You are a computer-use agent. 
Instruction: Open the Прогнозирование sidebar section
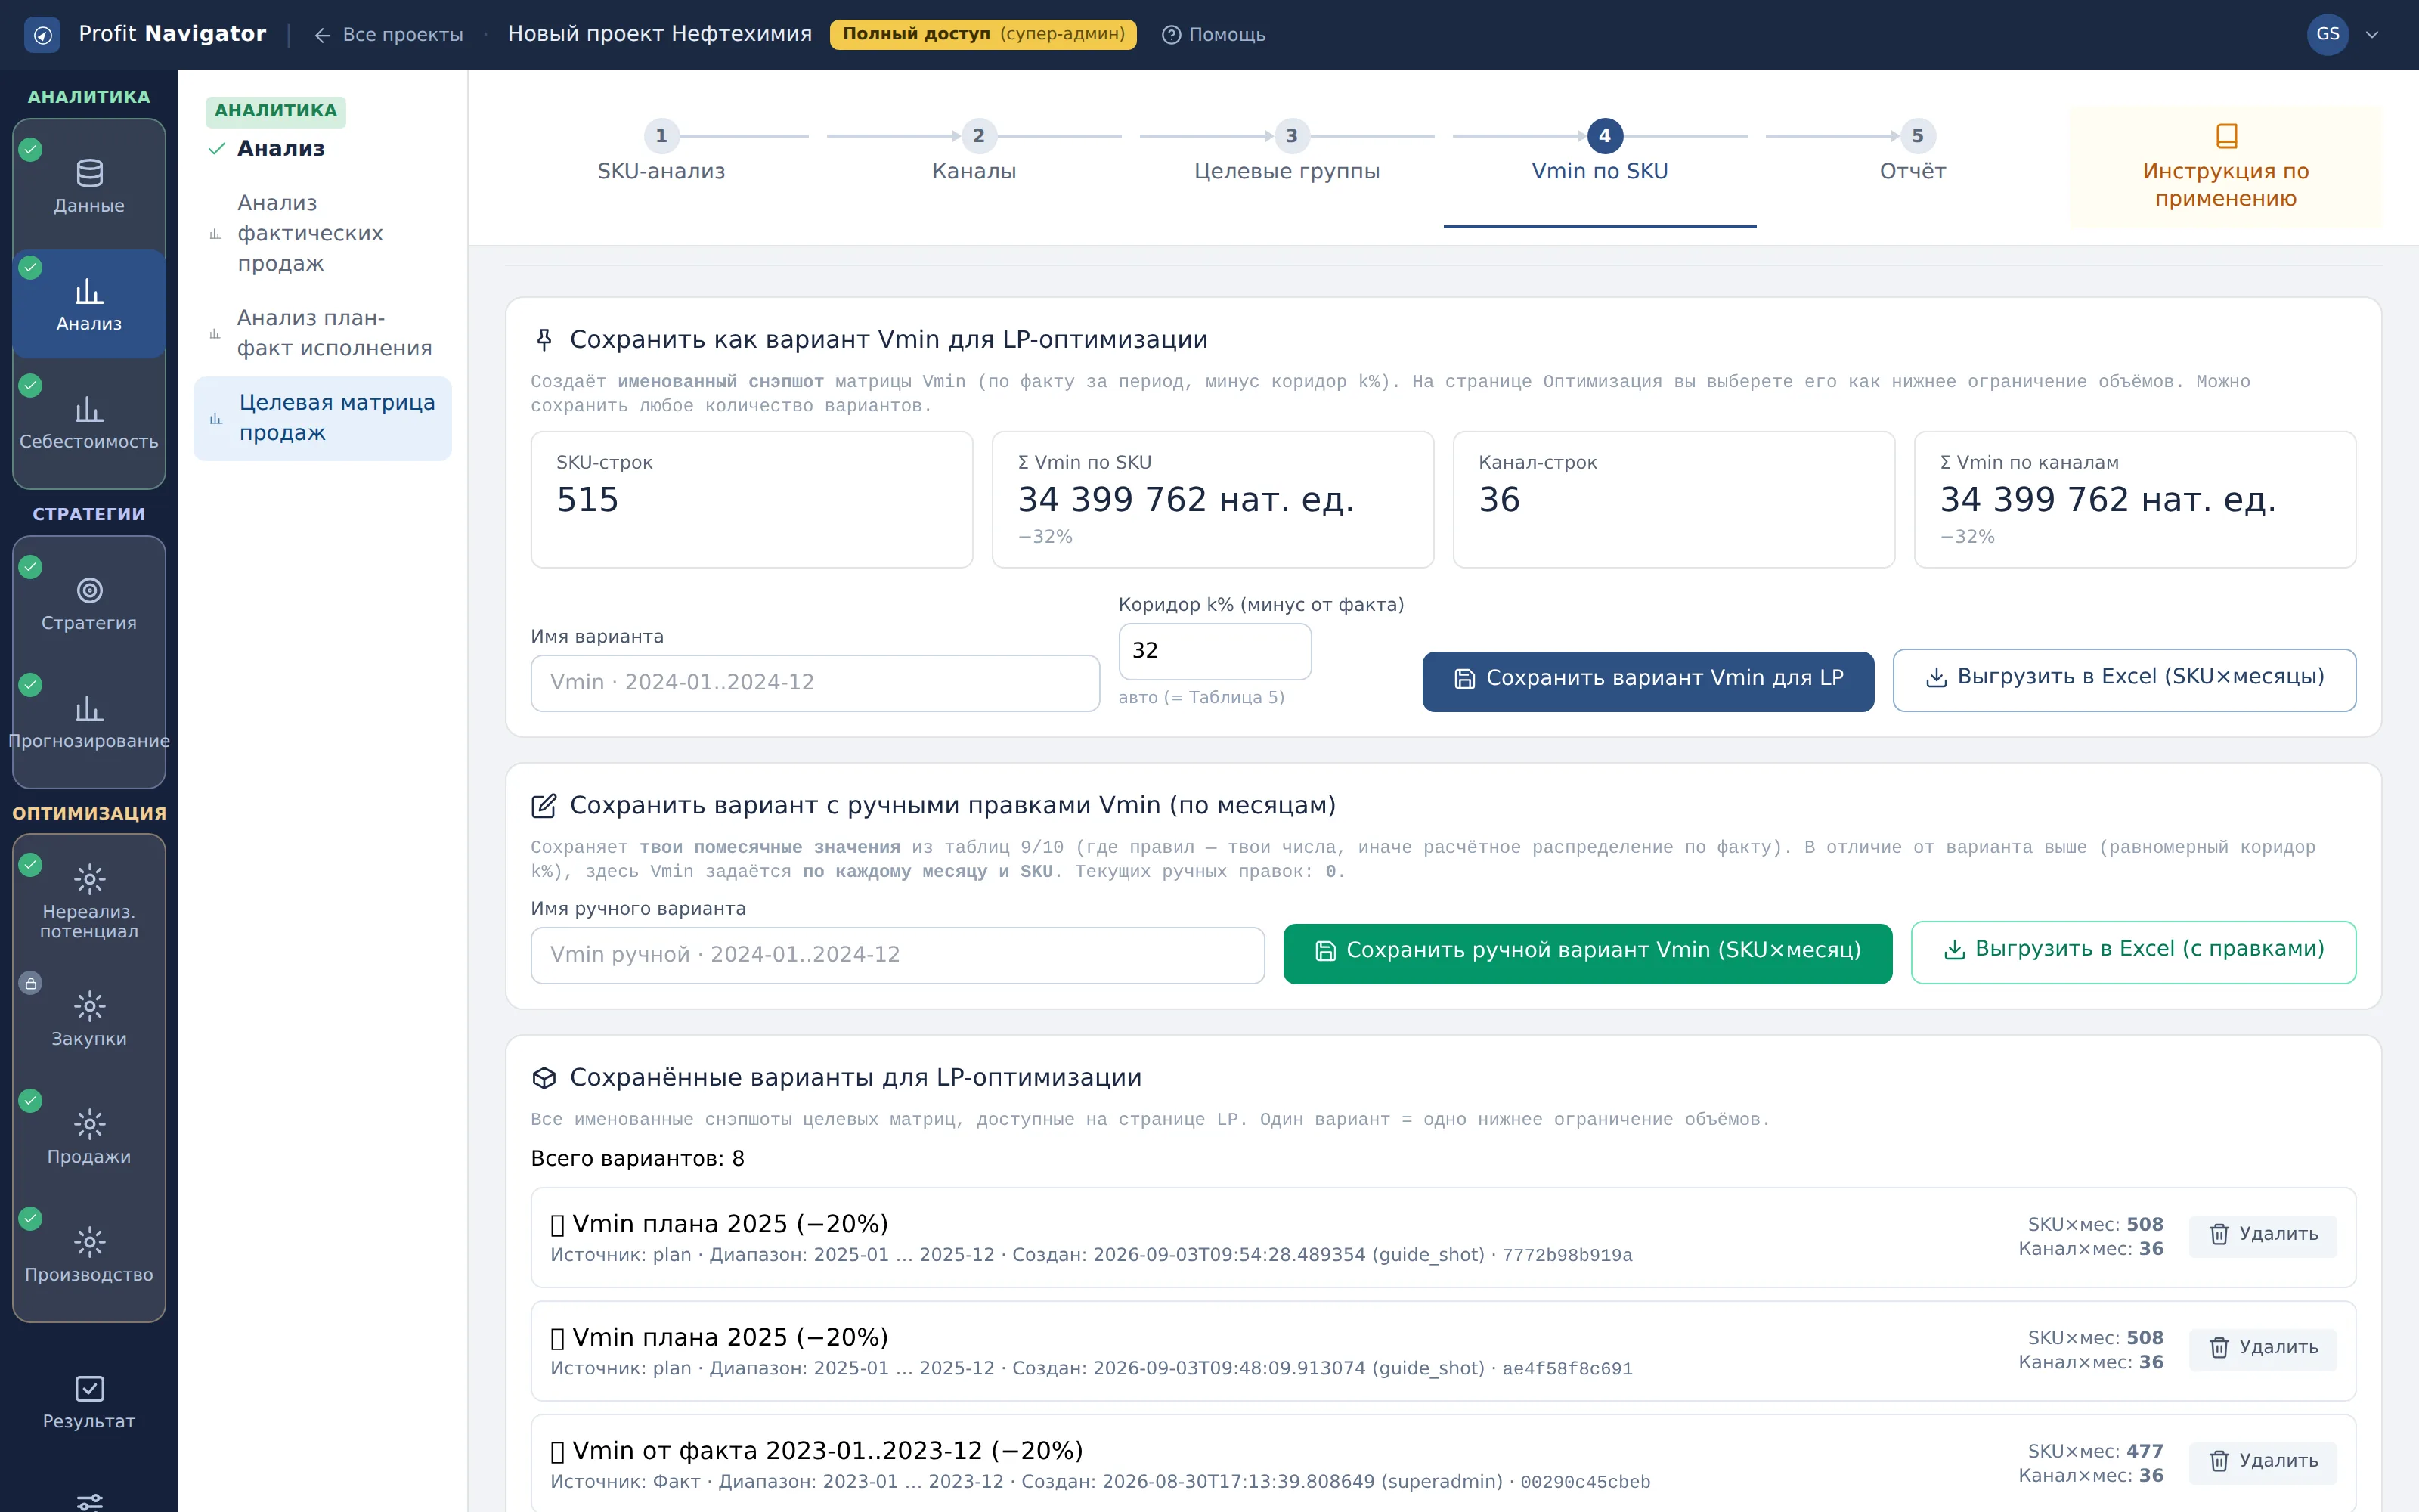89,721
